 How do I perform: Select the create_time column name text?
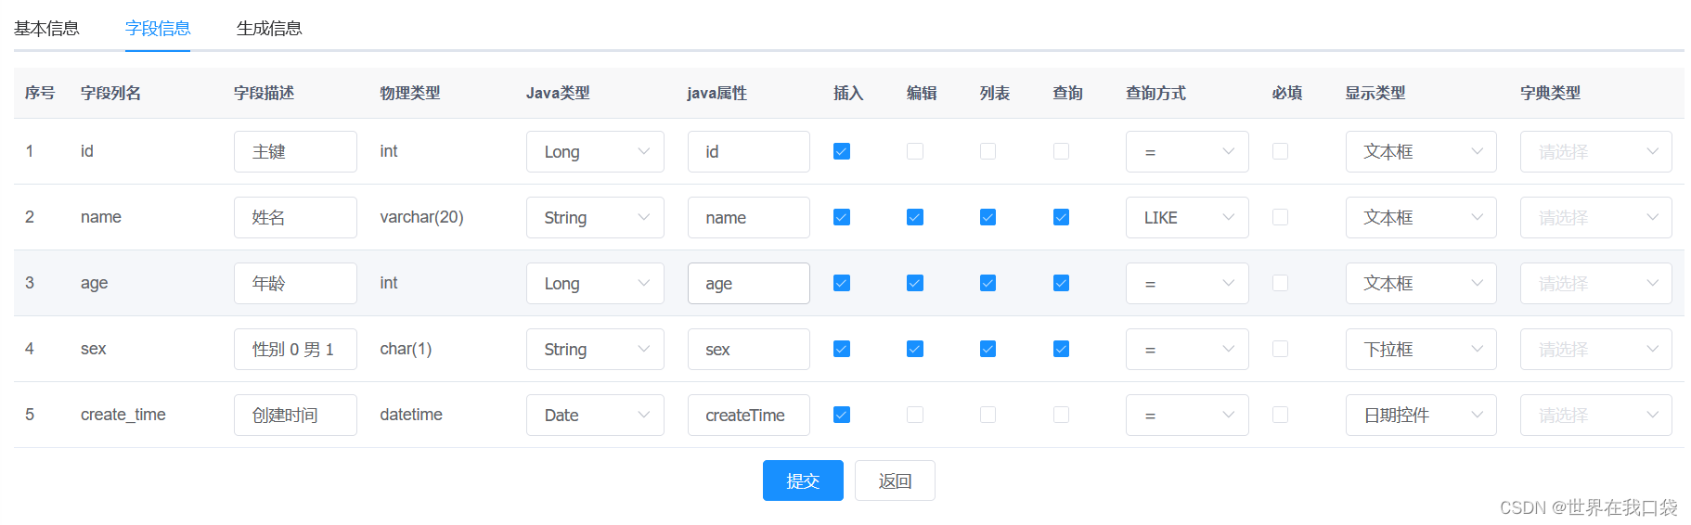(123, 415)
